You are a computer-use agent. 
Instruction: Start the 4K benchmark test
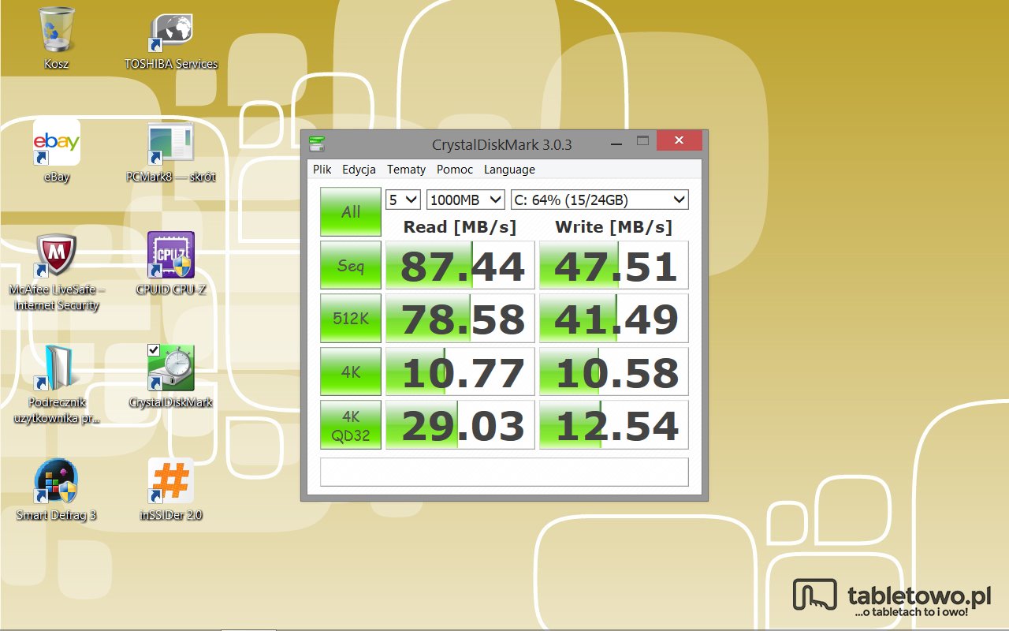pyautogui.click(x=351, y=372)
